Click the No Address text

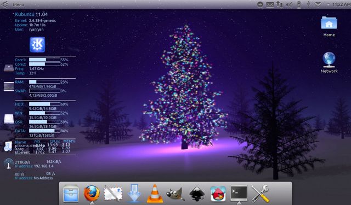pyautogui.click(x=43, y=178)
